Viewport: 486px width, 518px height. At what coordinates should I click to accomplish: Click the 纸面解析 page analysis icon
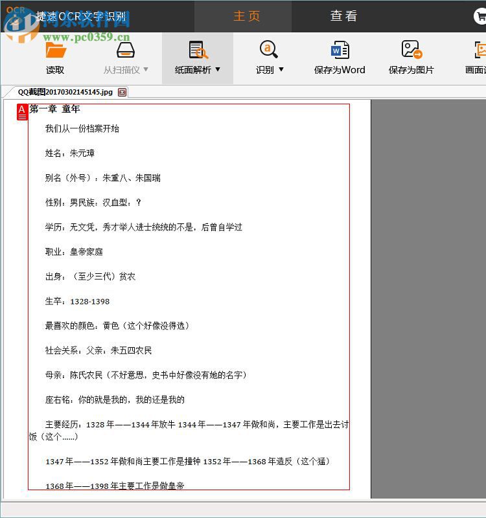[198, 50]
